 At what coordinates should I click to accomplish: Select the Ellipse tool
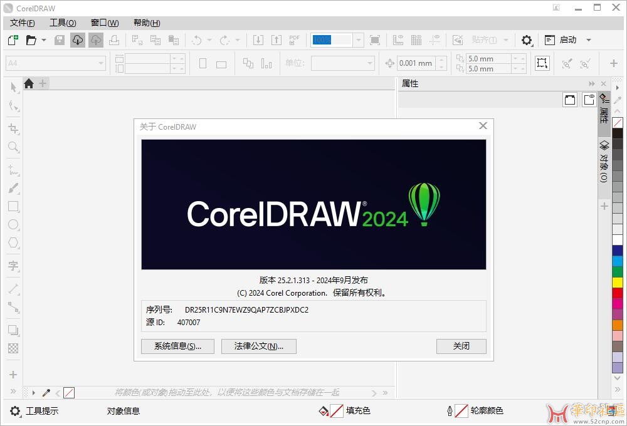tap(14, 224)
